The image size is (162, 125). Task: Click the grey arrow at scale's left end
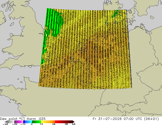(x=6, y=122)
